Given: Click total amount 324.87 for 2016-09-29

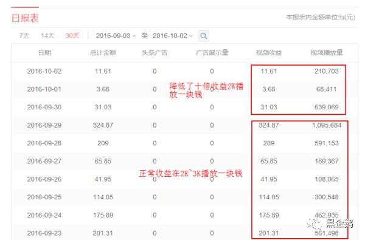Looking at the screenshot, I should pos(103,125).
